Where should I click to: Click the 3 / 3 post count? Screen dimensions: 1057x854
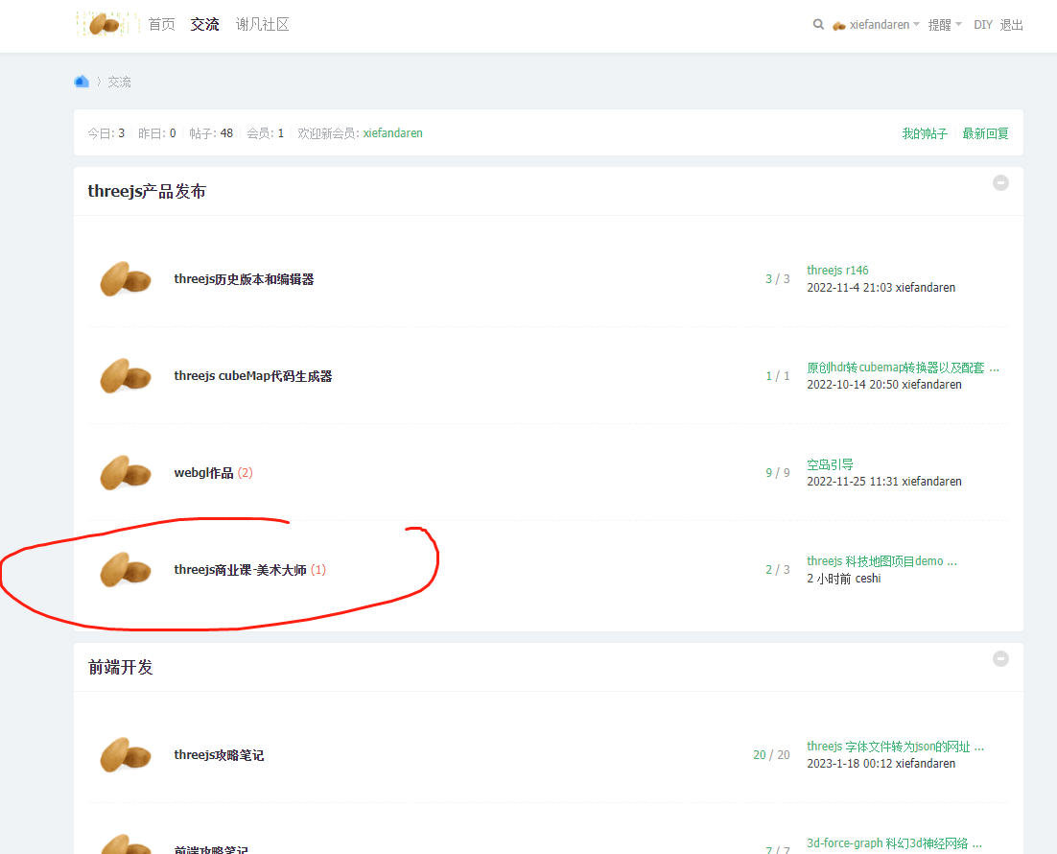[x=777, y=278]
